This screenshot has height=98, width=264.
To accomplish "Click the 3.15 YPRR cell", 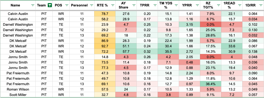I will (189, 24).
